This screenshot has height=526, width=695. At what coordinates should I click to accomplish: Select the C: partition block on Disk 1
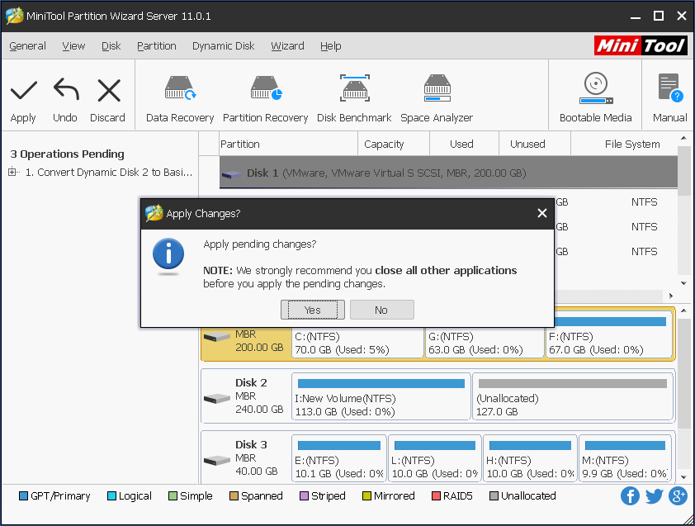pos(357,343)
